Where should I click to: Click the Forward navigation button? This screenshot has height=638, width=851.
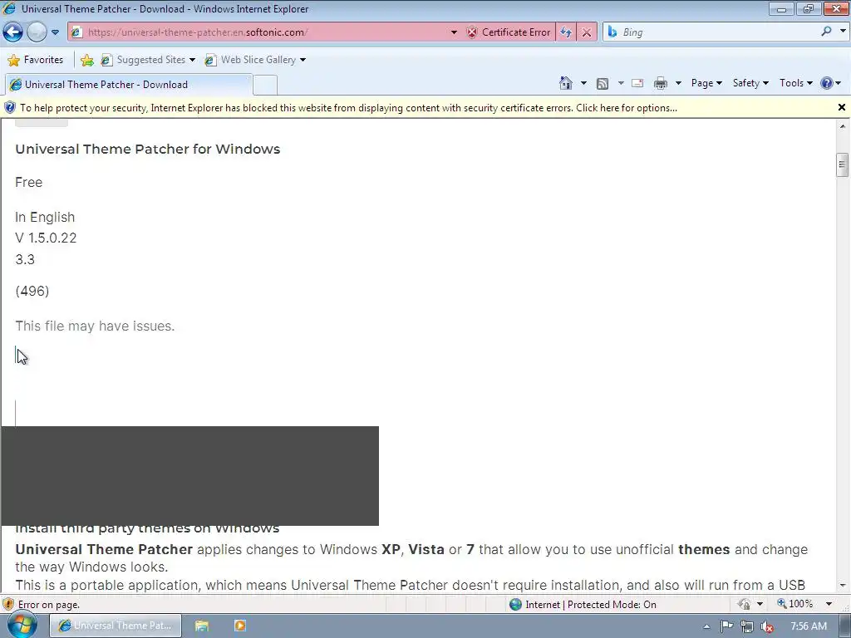(x=37, y=32)
